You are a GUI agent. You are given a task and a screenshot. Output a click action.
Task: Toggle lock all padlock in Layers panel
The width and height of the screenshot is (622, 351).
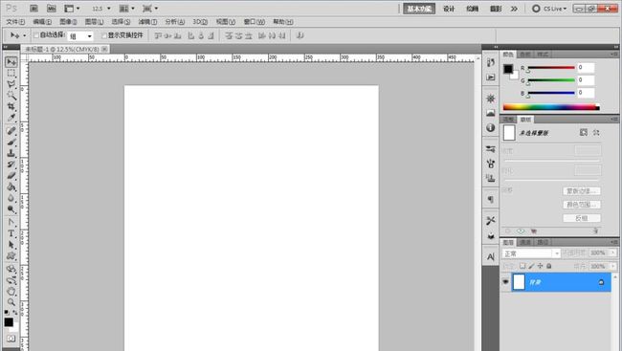tap(549, 266)
